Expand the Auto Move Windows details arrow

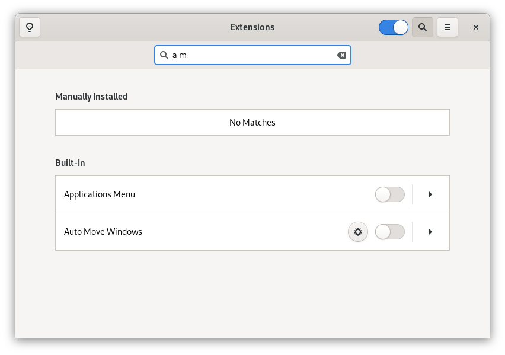click(430, 232)
